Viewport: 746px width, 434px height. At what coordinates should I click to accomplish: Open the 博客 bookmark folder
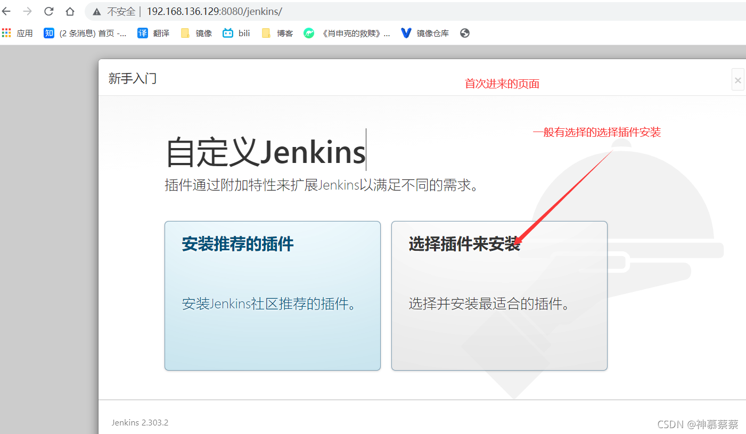[x=277, y=33]
